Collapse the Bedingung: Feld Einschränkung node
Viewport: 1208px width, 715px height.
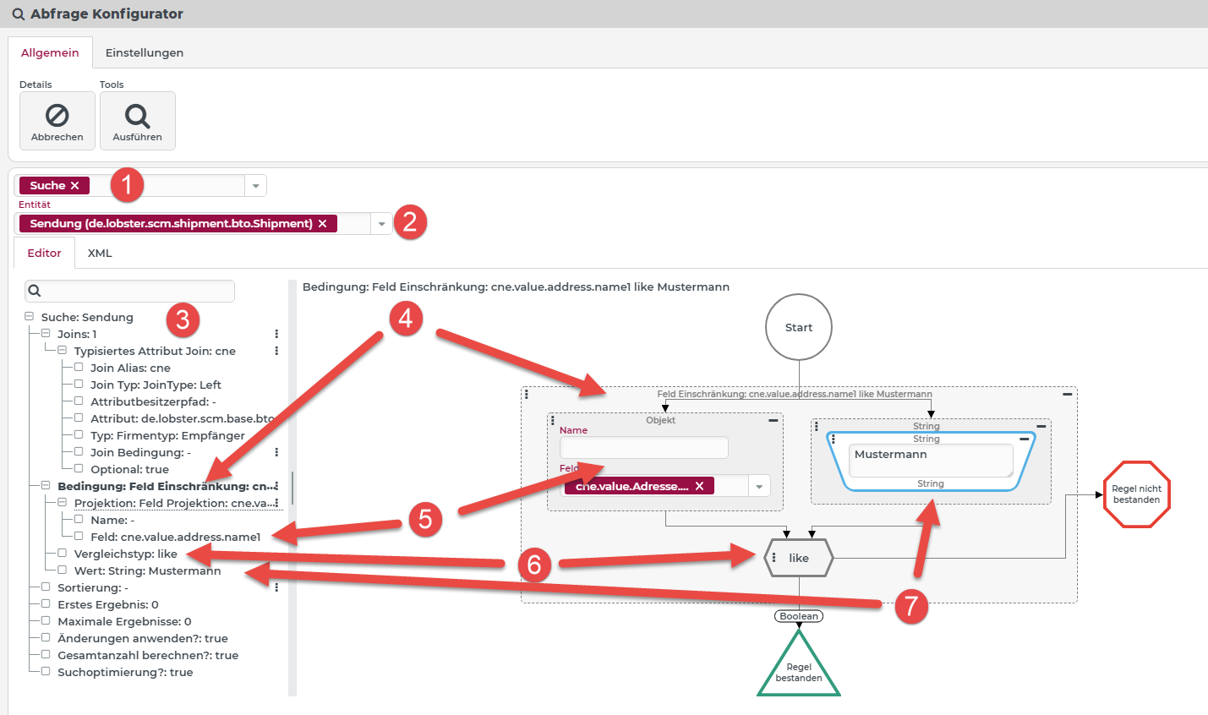point(46,486)
